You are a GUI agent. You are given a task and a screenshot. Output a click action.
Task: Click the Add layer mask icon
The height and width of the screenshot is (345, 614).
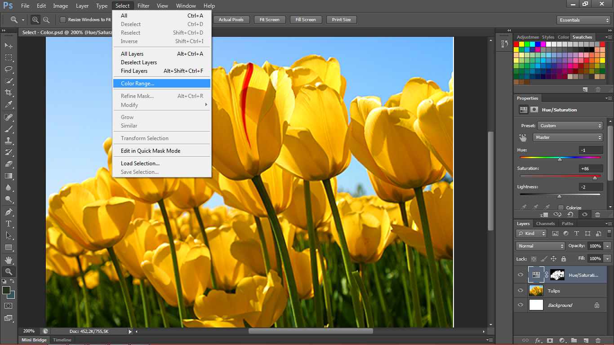point(549,341)
